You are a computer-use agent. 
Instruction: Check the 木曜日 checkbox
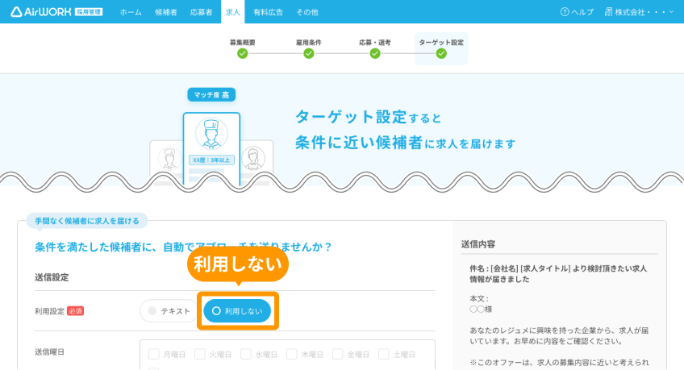[292, 354]
